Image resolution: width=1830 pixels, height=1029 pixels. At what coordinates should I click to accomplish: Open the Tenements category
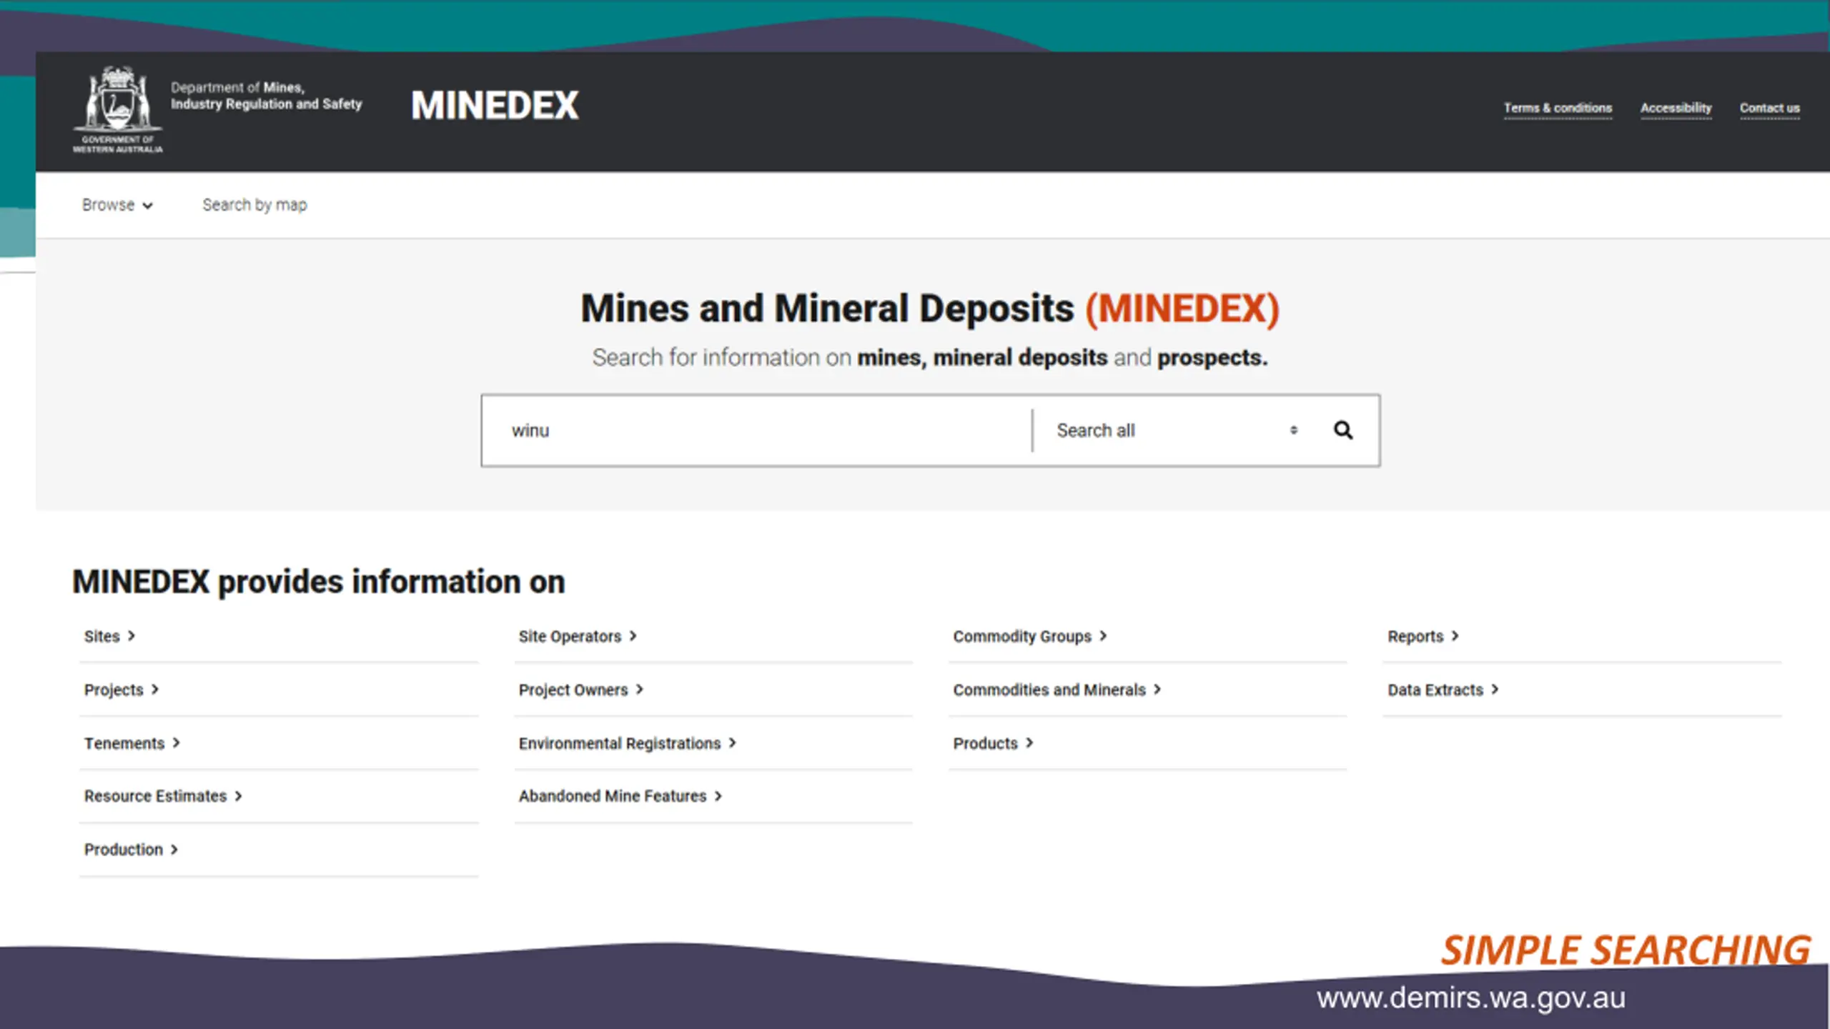coord(132,743)
